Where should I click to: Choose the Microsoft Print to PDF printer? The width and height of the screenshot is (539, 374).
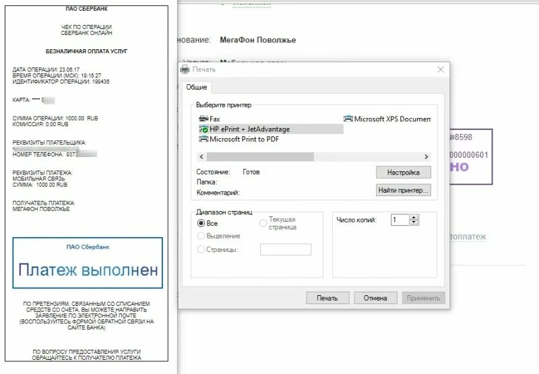(239, 139)
